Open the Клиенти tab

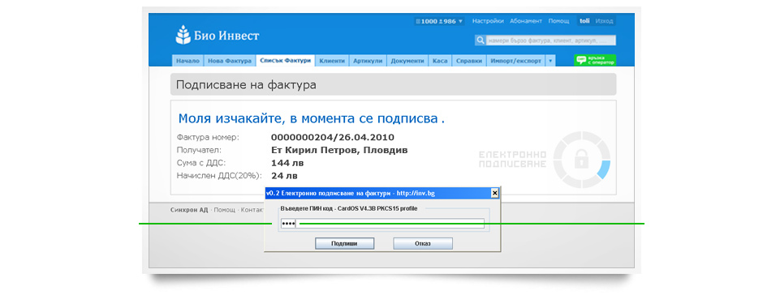(332, 61)
